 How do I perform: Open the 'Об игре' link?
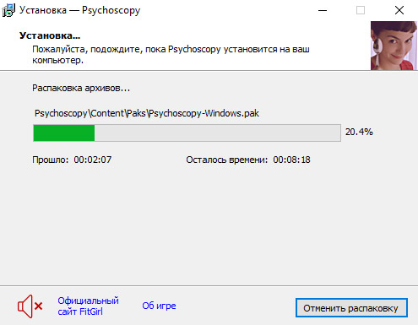click(159, 306)
